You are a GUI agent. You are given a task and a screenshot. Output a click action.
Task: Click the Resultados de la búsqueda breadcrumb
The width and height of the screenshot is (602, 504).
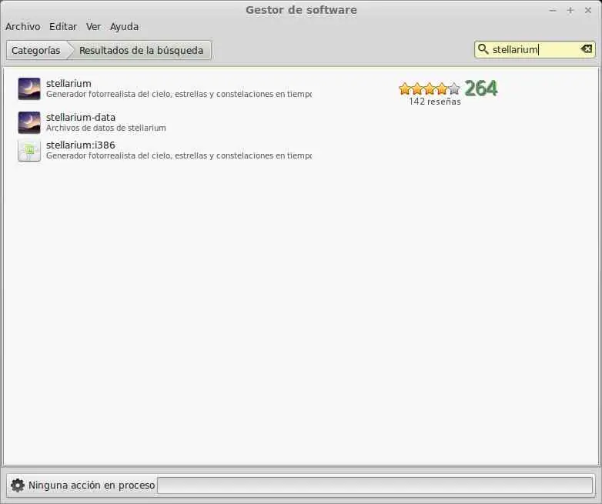[x=142, y=50]
